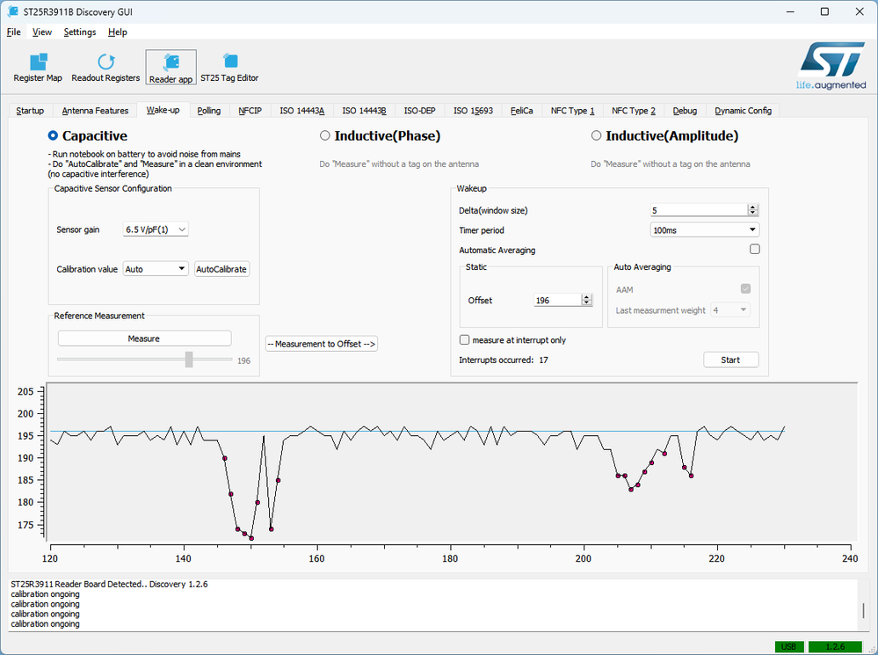Switch to the Startup tab
878x655 pixels.
(30, 111)
